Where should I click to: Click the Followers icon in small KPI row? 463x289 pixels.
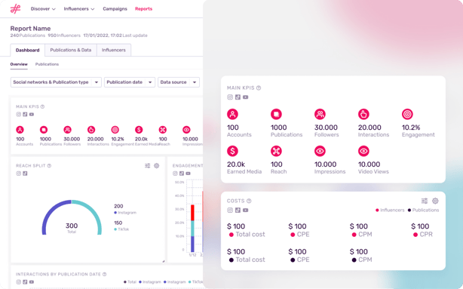pos(68,130)
